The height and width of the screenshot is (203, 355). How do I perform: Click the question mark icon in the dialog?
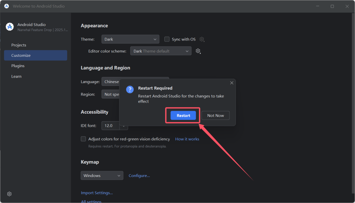point(130,89)
